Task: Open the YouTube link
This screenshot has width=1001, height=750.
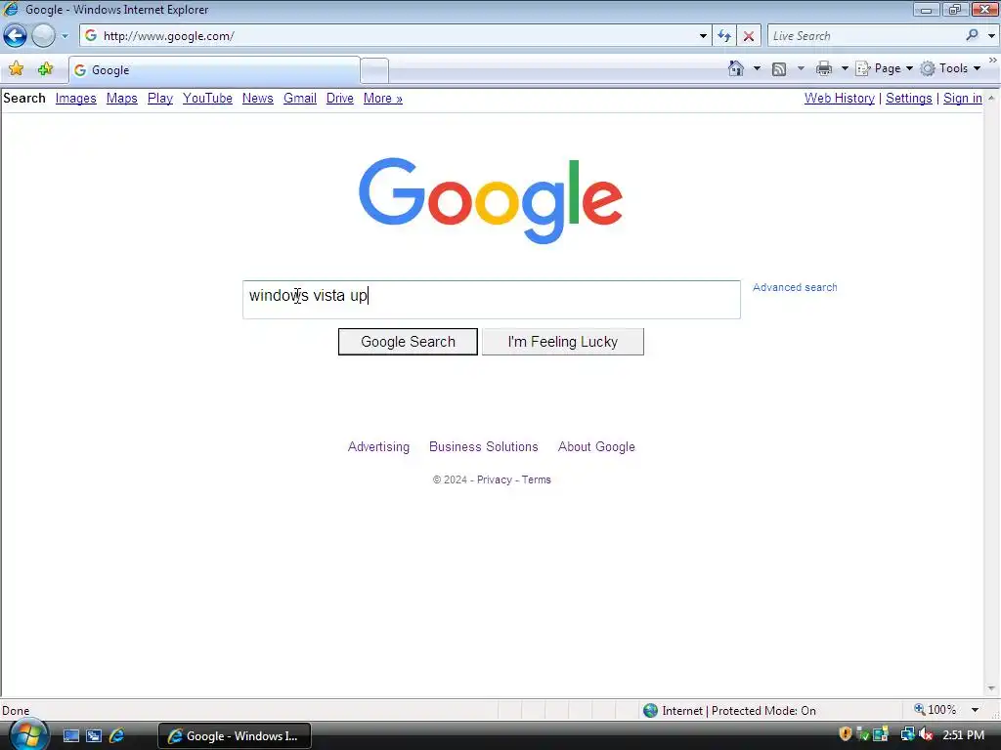Action: [207, 99]
